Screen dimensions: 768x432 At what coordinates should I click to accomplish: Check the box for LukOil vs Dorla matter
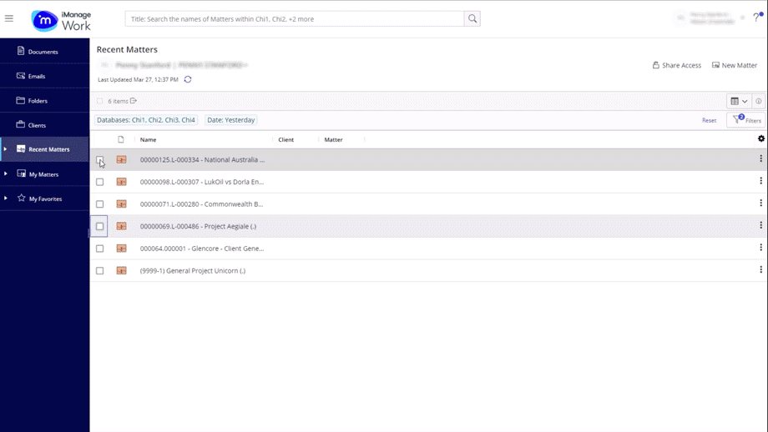click(100, 182)
